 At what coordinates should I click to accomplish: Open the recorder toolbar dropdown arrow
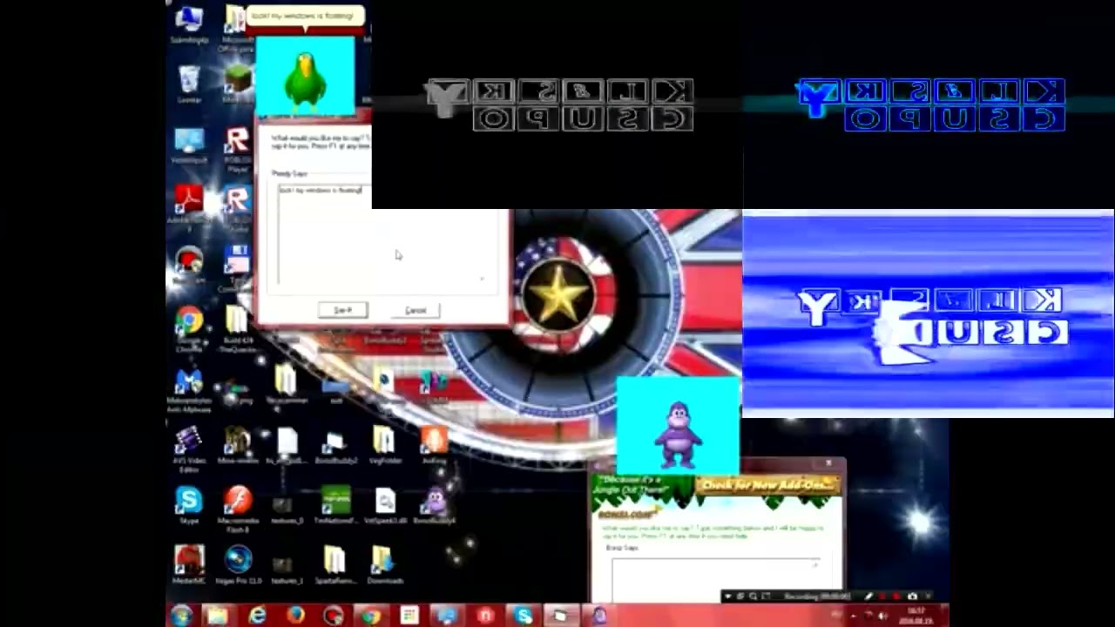pos(726,597)
